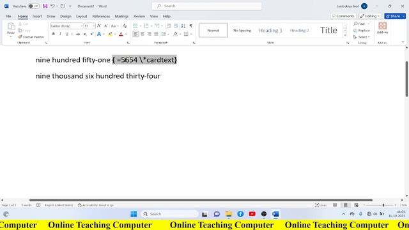Collapse the ribbon with chevron
Screen dimensions: 409x230
tap(403, 42)
